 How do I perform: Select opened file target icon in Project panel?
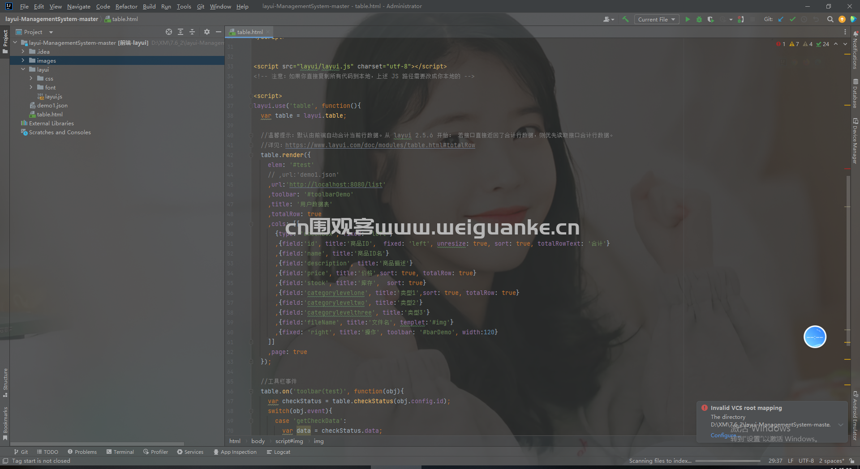[x=168, y=32]
